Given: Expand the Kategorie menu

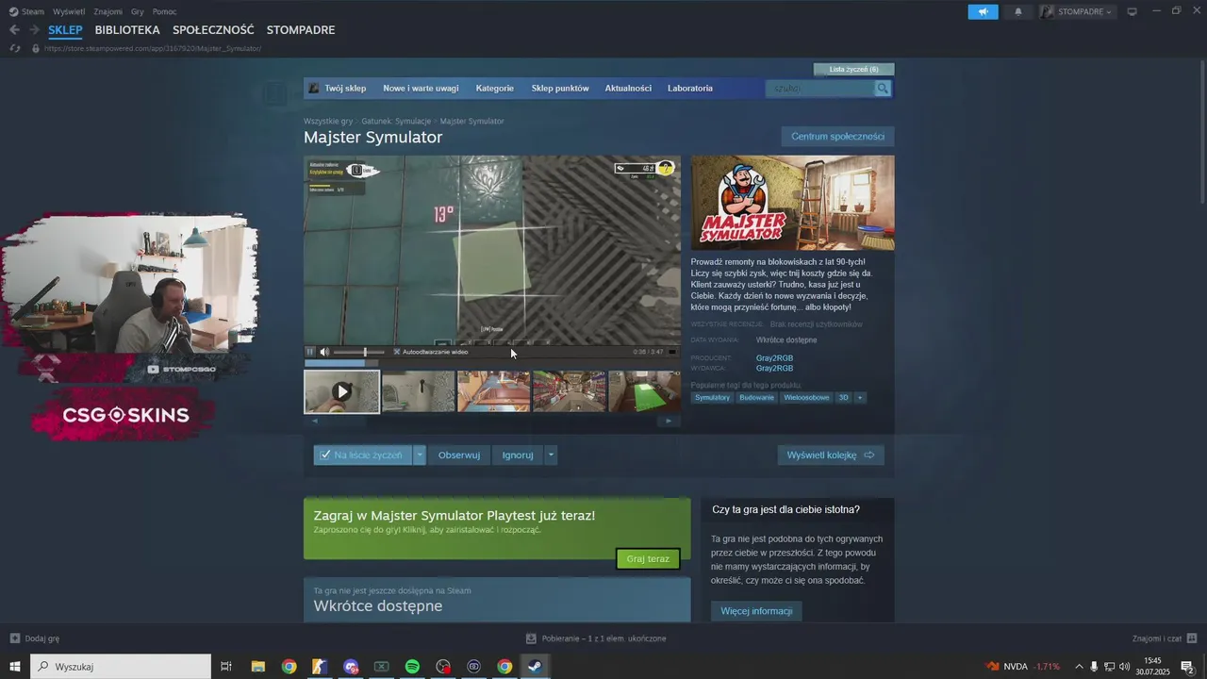Looking at the screenshot, I should (x=495, y=89).
